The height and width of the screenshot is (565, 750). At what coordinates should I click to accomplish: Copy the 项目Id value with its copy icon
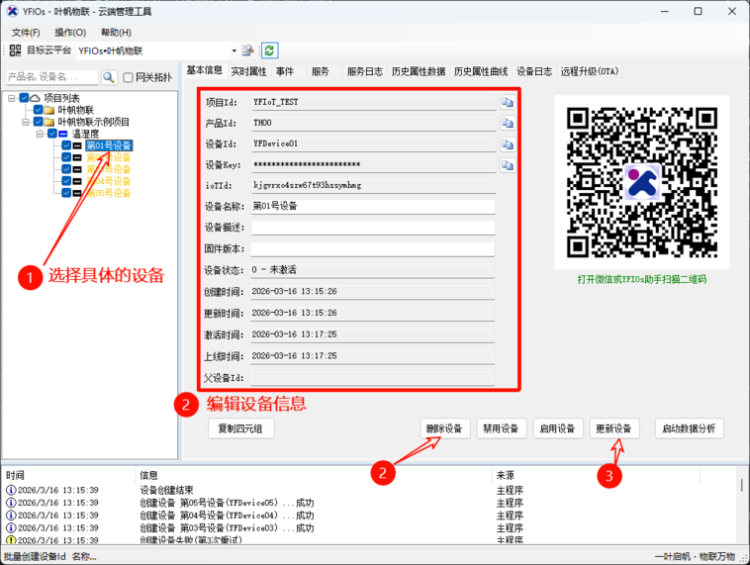508,102
